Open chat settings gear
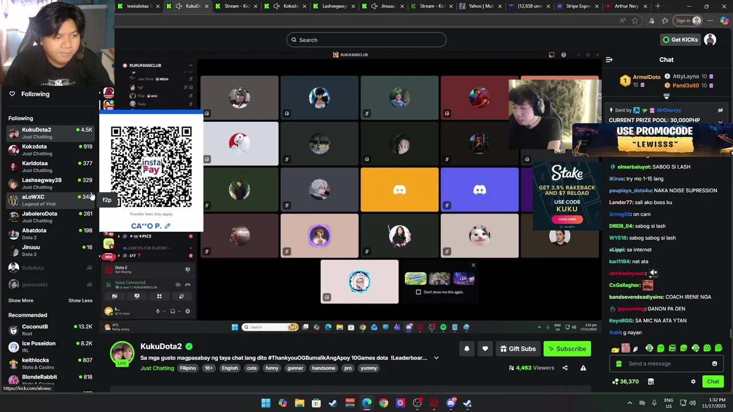 pyautogui.click(x=693, y=382)
